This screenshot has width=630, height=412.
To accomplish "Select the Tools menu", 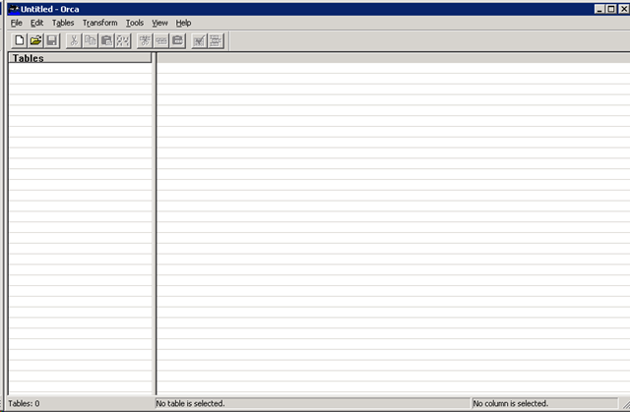I will [135, 23].
